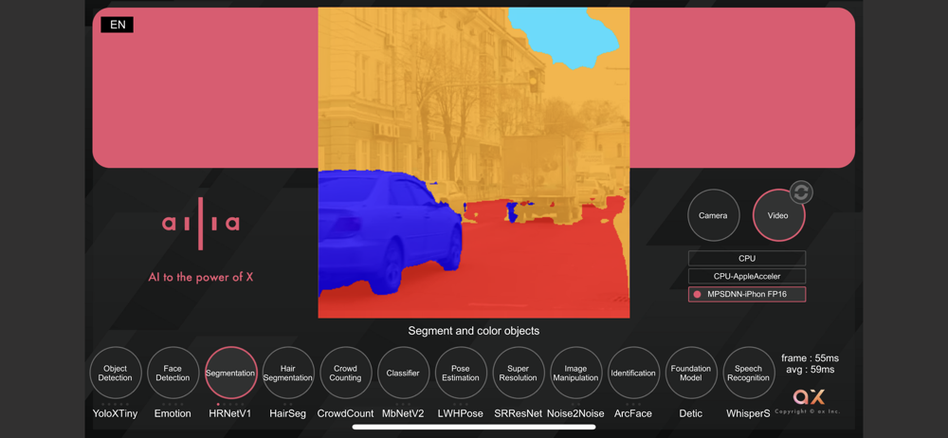Select the Super Resolution category
This screenshot has width=948, height=438.
click(519, 373)
